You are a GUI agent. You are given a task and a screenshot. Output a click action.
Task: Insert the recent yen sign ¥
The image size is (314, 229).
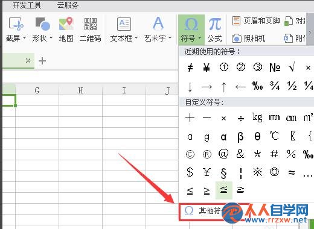click(x=207, y=67)
